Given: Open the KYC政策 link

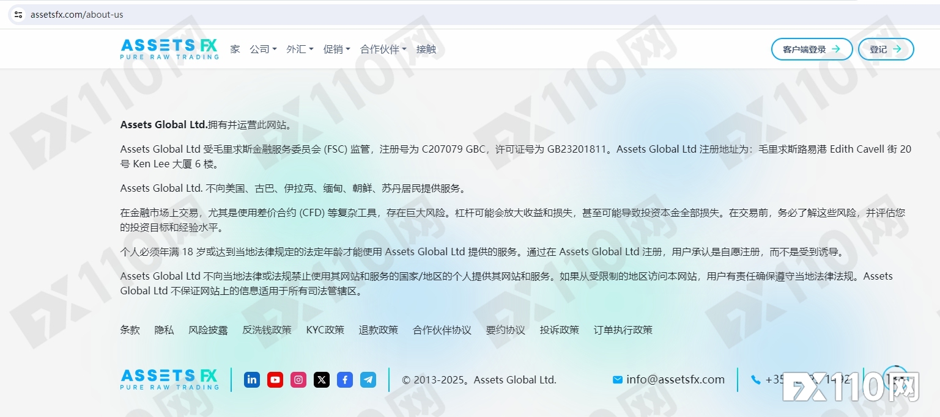Looking at the screenshot, I should pos(325,330).
